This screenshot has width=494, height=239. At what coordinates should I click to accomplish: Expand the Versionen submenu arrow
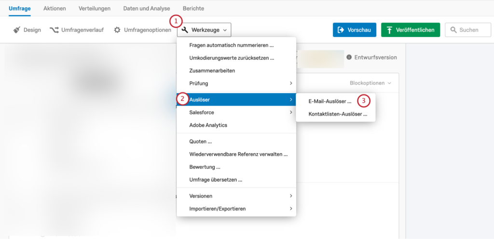coord(291,196)
